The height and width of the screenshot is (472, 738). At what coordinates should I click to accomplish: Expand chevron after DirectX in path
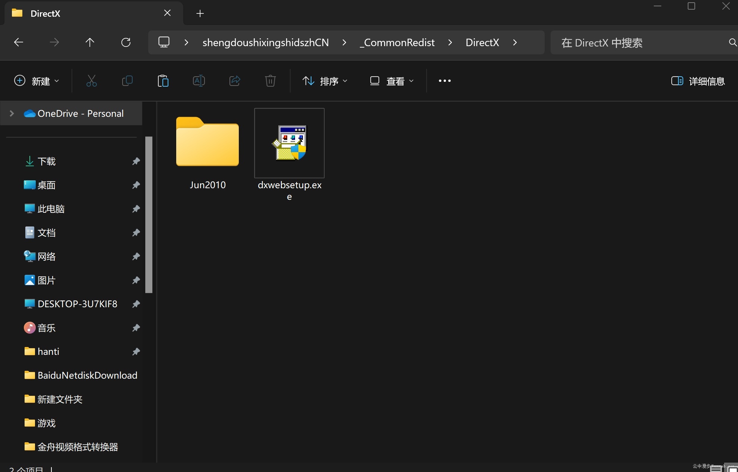point(515,42)
